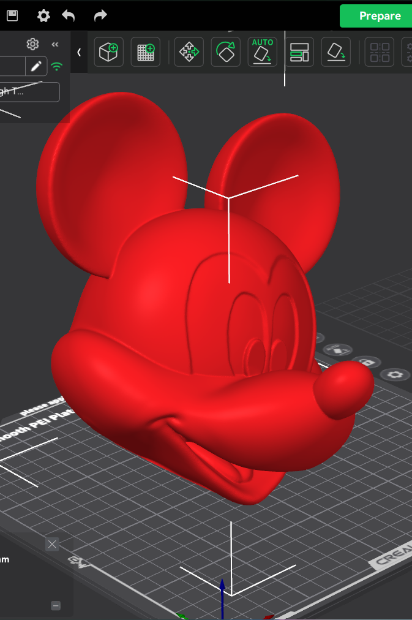This screenshot has height=620, width=412.
Task: Collapse the left sidebar with double chevron
Action: 55,44
